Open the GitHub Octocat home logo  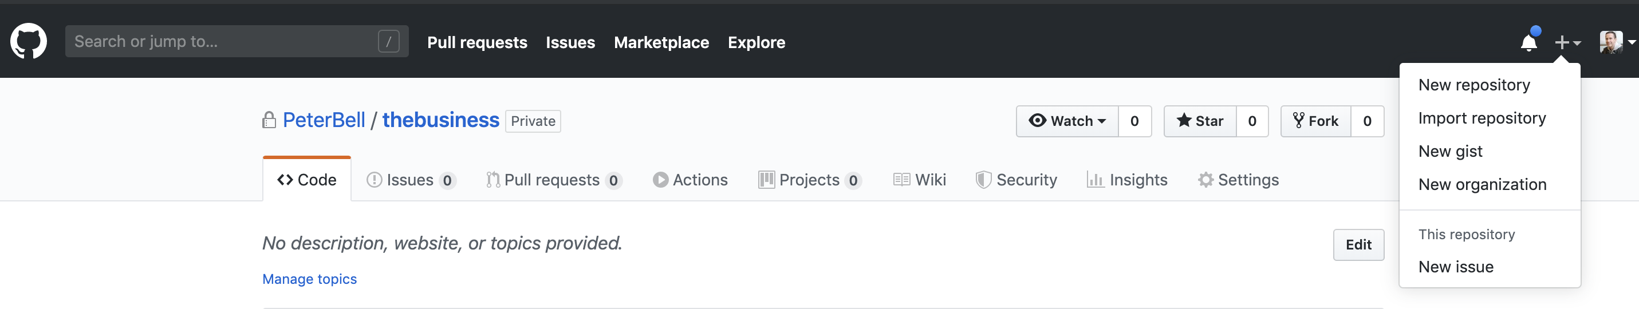click(x=29, y=41)
